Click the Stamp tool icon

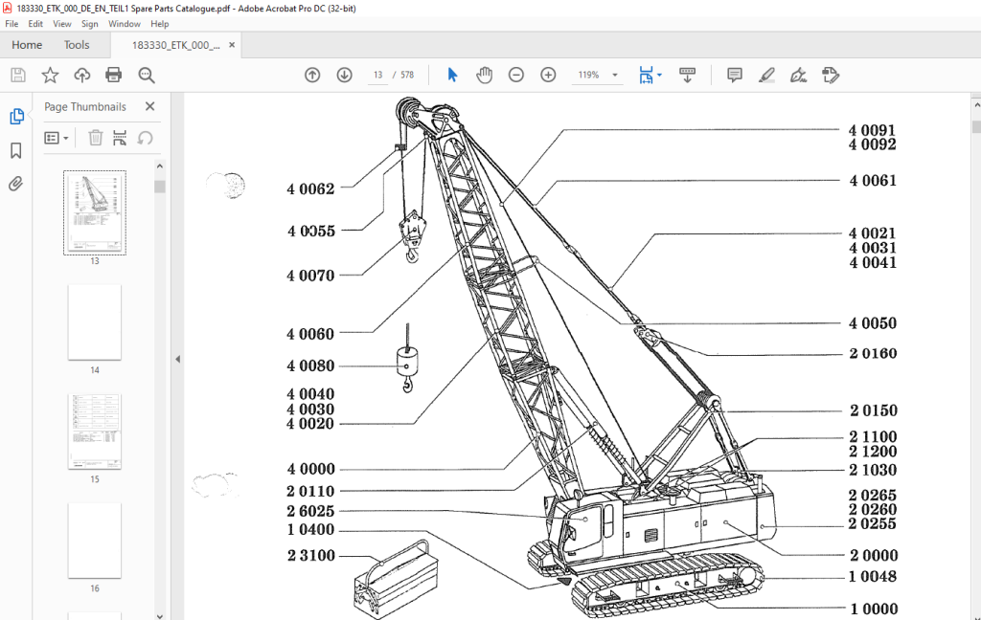point(831,75)
